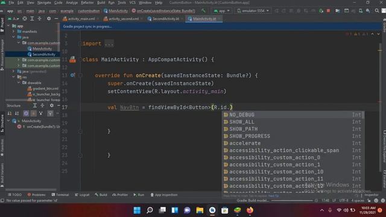Open Microsoft Store from taskbar
Viewport: 386px width, 217px height.
225,210
